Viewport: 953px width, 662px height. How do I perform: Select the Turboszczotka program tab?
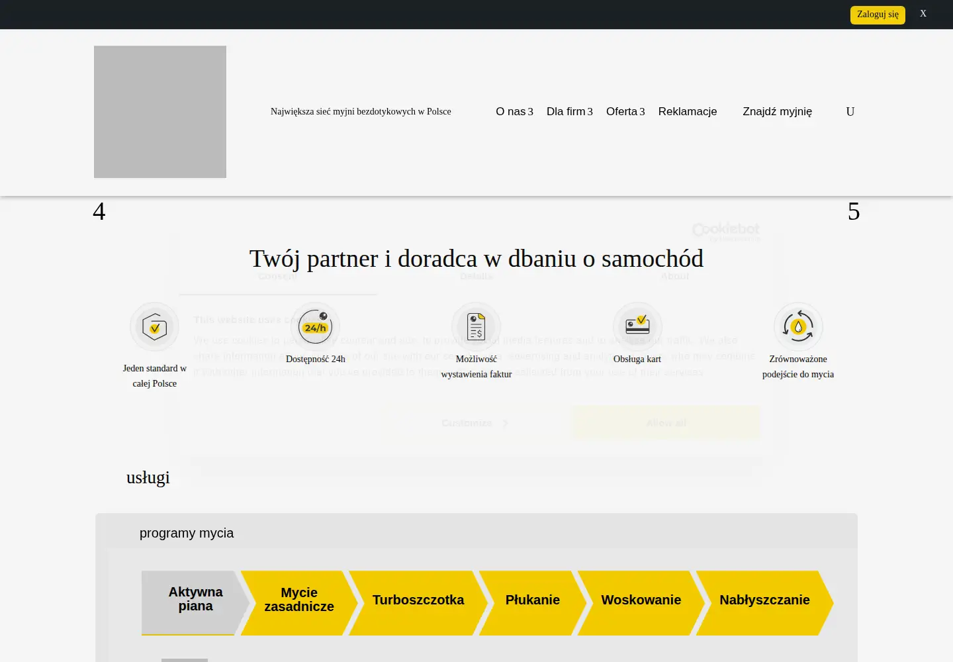pos(418,602)
